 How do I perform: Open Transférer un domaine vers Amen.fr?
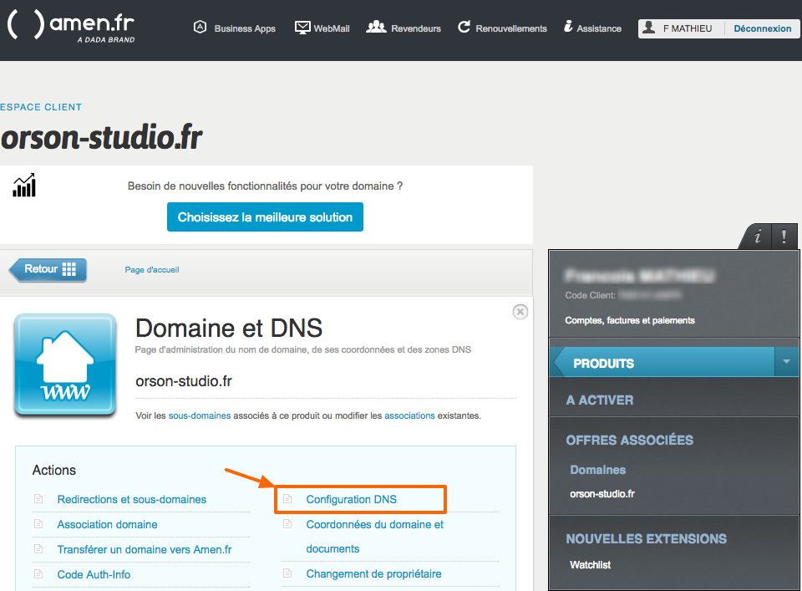tap(145, 549)
